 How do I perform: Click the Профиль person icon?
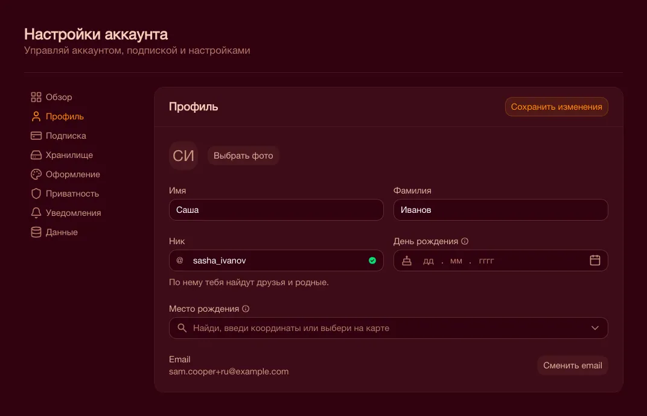(36, 116)
